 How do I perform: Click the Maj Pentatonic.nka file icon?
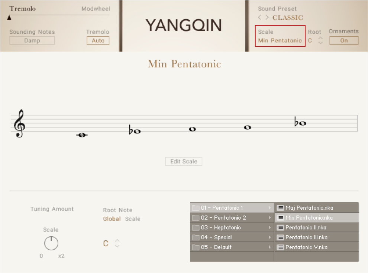(x=280, y=208)
